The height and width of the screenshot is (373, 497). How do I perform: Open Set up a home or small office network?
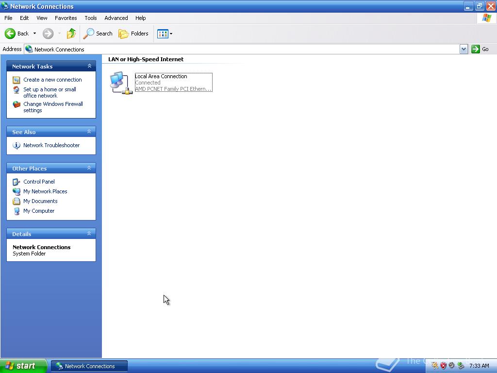(50, 93)
